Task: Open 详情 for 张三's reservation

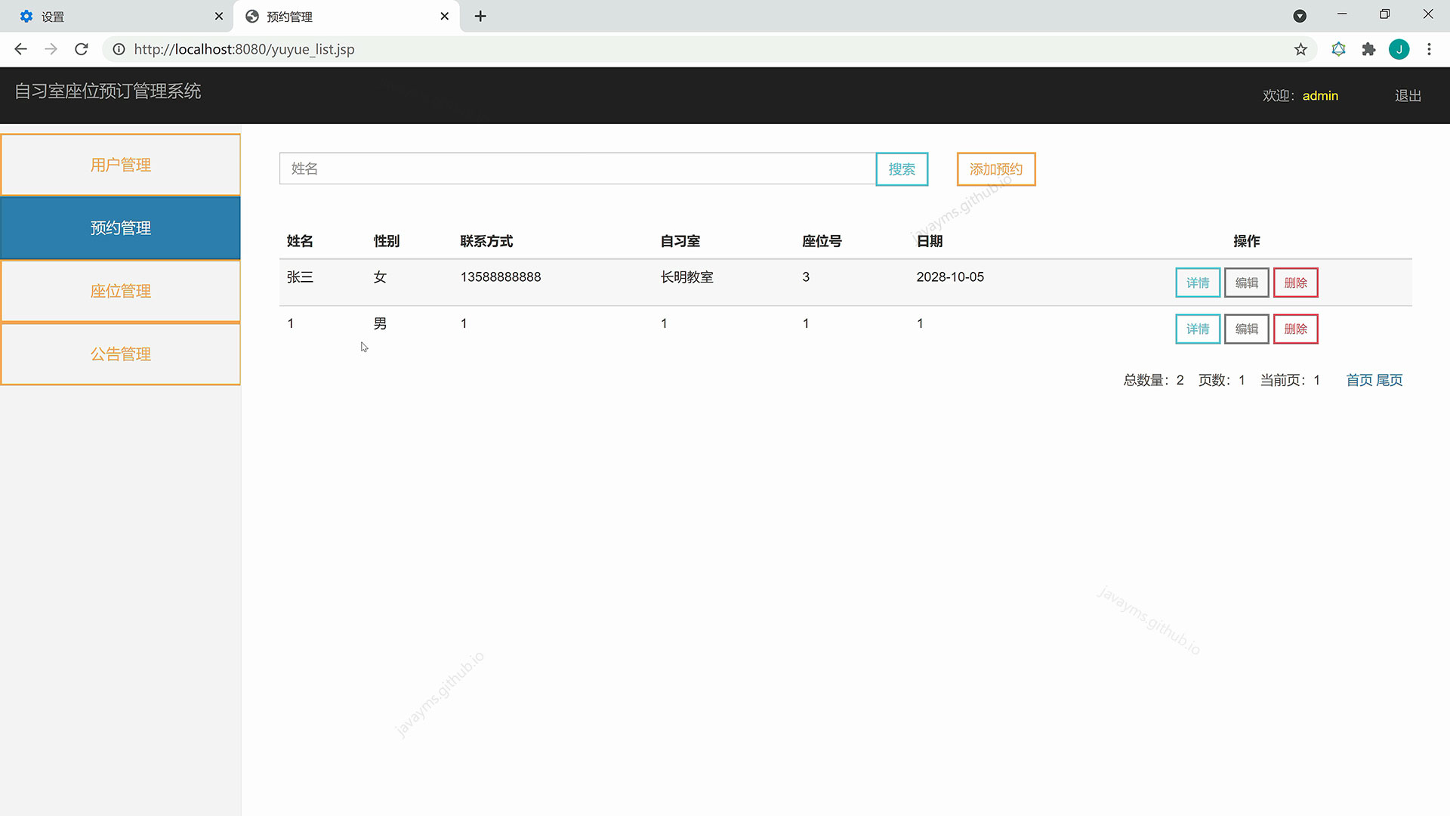Action: (1197, 282)
